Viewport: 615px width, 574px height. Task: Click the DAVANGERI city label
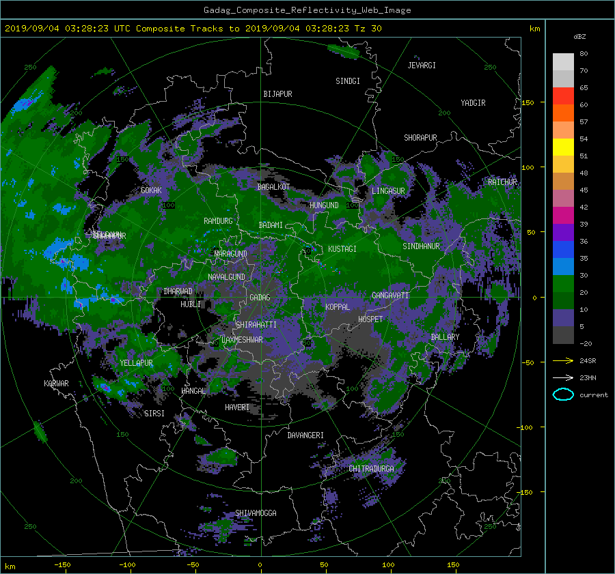[305, 435]
